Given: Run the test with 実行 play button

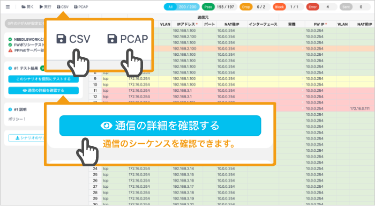Looking at the screenshot, I should [46, 7].
